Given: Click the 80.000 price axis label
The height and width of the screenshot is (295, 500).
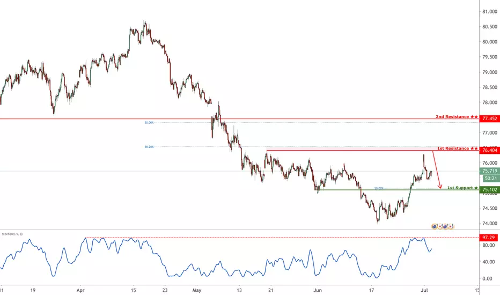Looking at the screenshot, I should (x=489, y=42).
